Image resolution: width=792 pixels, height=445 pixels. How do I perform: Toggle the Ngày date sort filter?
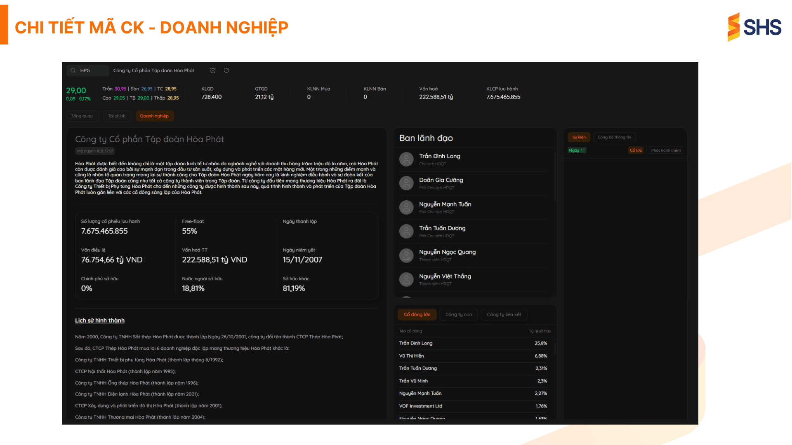tap(577, 150)
